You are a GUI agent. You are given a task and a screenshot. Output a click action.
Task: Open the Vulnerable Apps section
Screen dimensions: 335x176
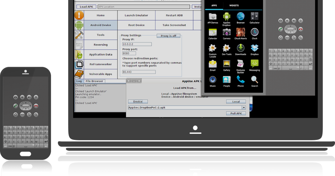(x=100, y=74)
